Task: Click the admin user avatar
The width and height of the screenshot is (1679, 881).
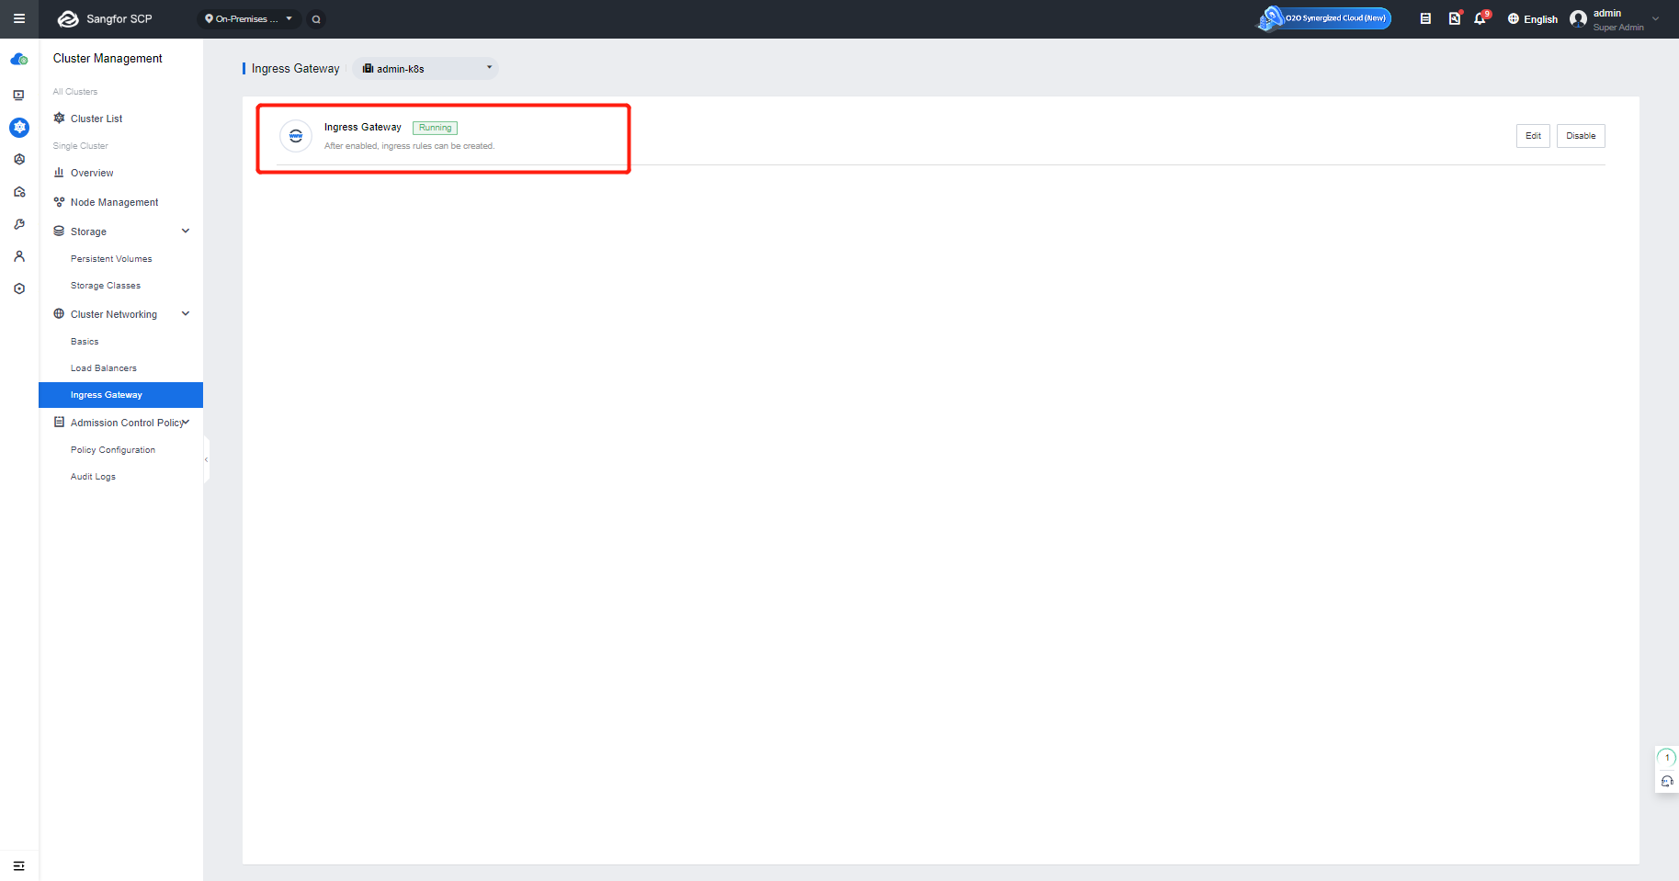Action: (1578, 19)
